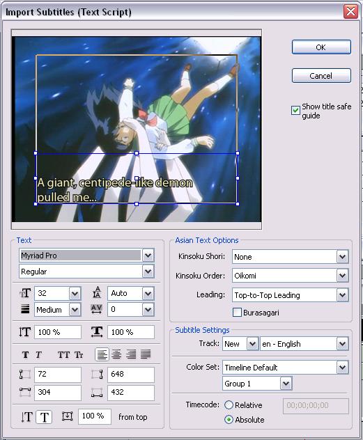Image resolution: width=363 pixels, height=440 pixels.
Task: Select Relative timecode option
Action: coord(229,405)
